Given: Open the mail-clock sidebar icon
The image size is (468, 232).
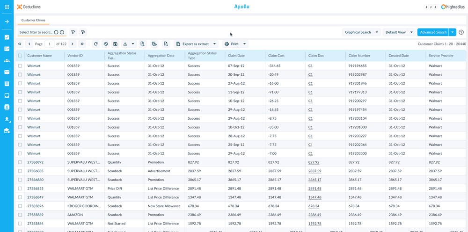Looking at the screenshot, I should point(7,130).
